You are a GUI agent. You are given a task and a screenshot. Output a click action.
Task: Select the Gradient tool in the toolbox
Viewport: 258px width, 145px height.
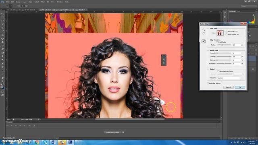pyautogui.click(x=2, y=53)
